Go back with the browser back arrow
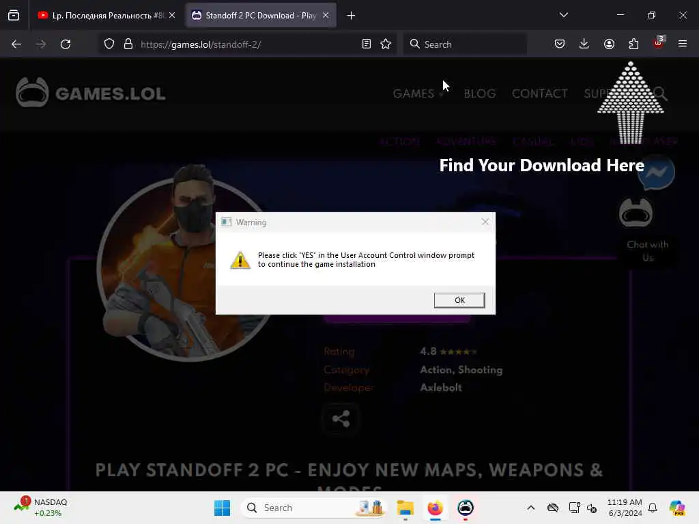The width and height of the screenshot is (699, 524). pyautogui.click(x=16, y=44)
